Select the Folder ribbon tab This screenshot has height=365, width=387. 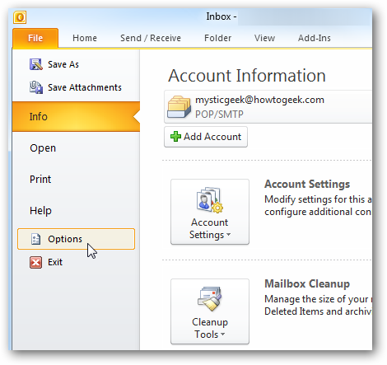tap(217, 38)
